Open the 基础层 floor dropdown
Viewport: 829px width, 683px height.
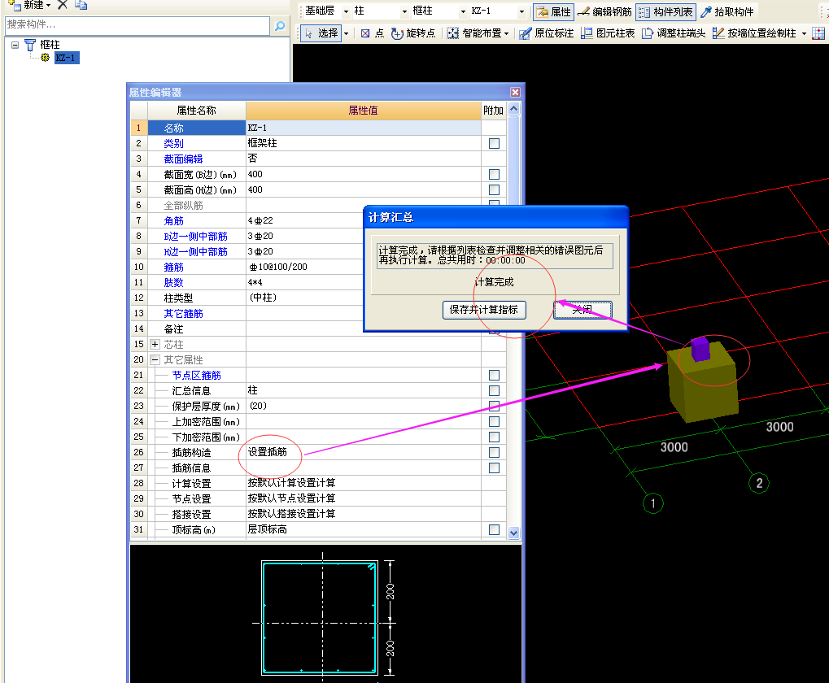point(346,11)
